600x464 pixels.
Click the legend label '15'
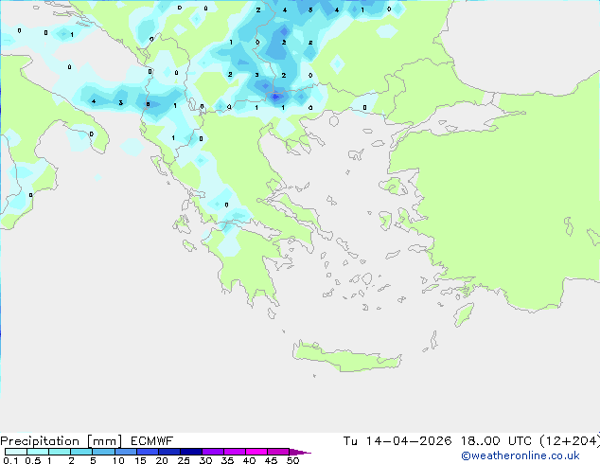[140, 460]
